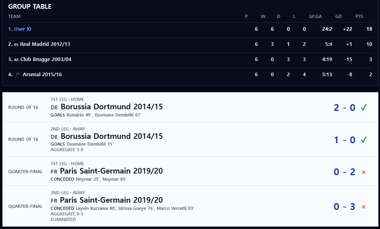
Task: Click the FR badge on the PSG first leg
Action: coord(54,172)
